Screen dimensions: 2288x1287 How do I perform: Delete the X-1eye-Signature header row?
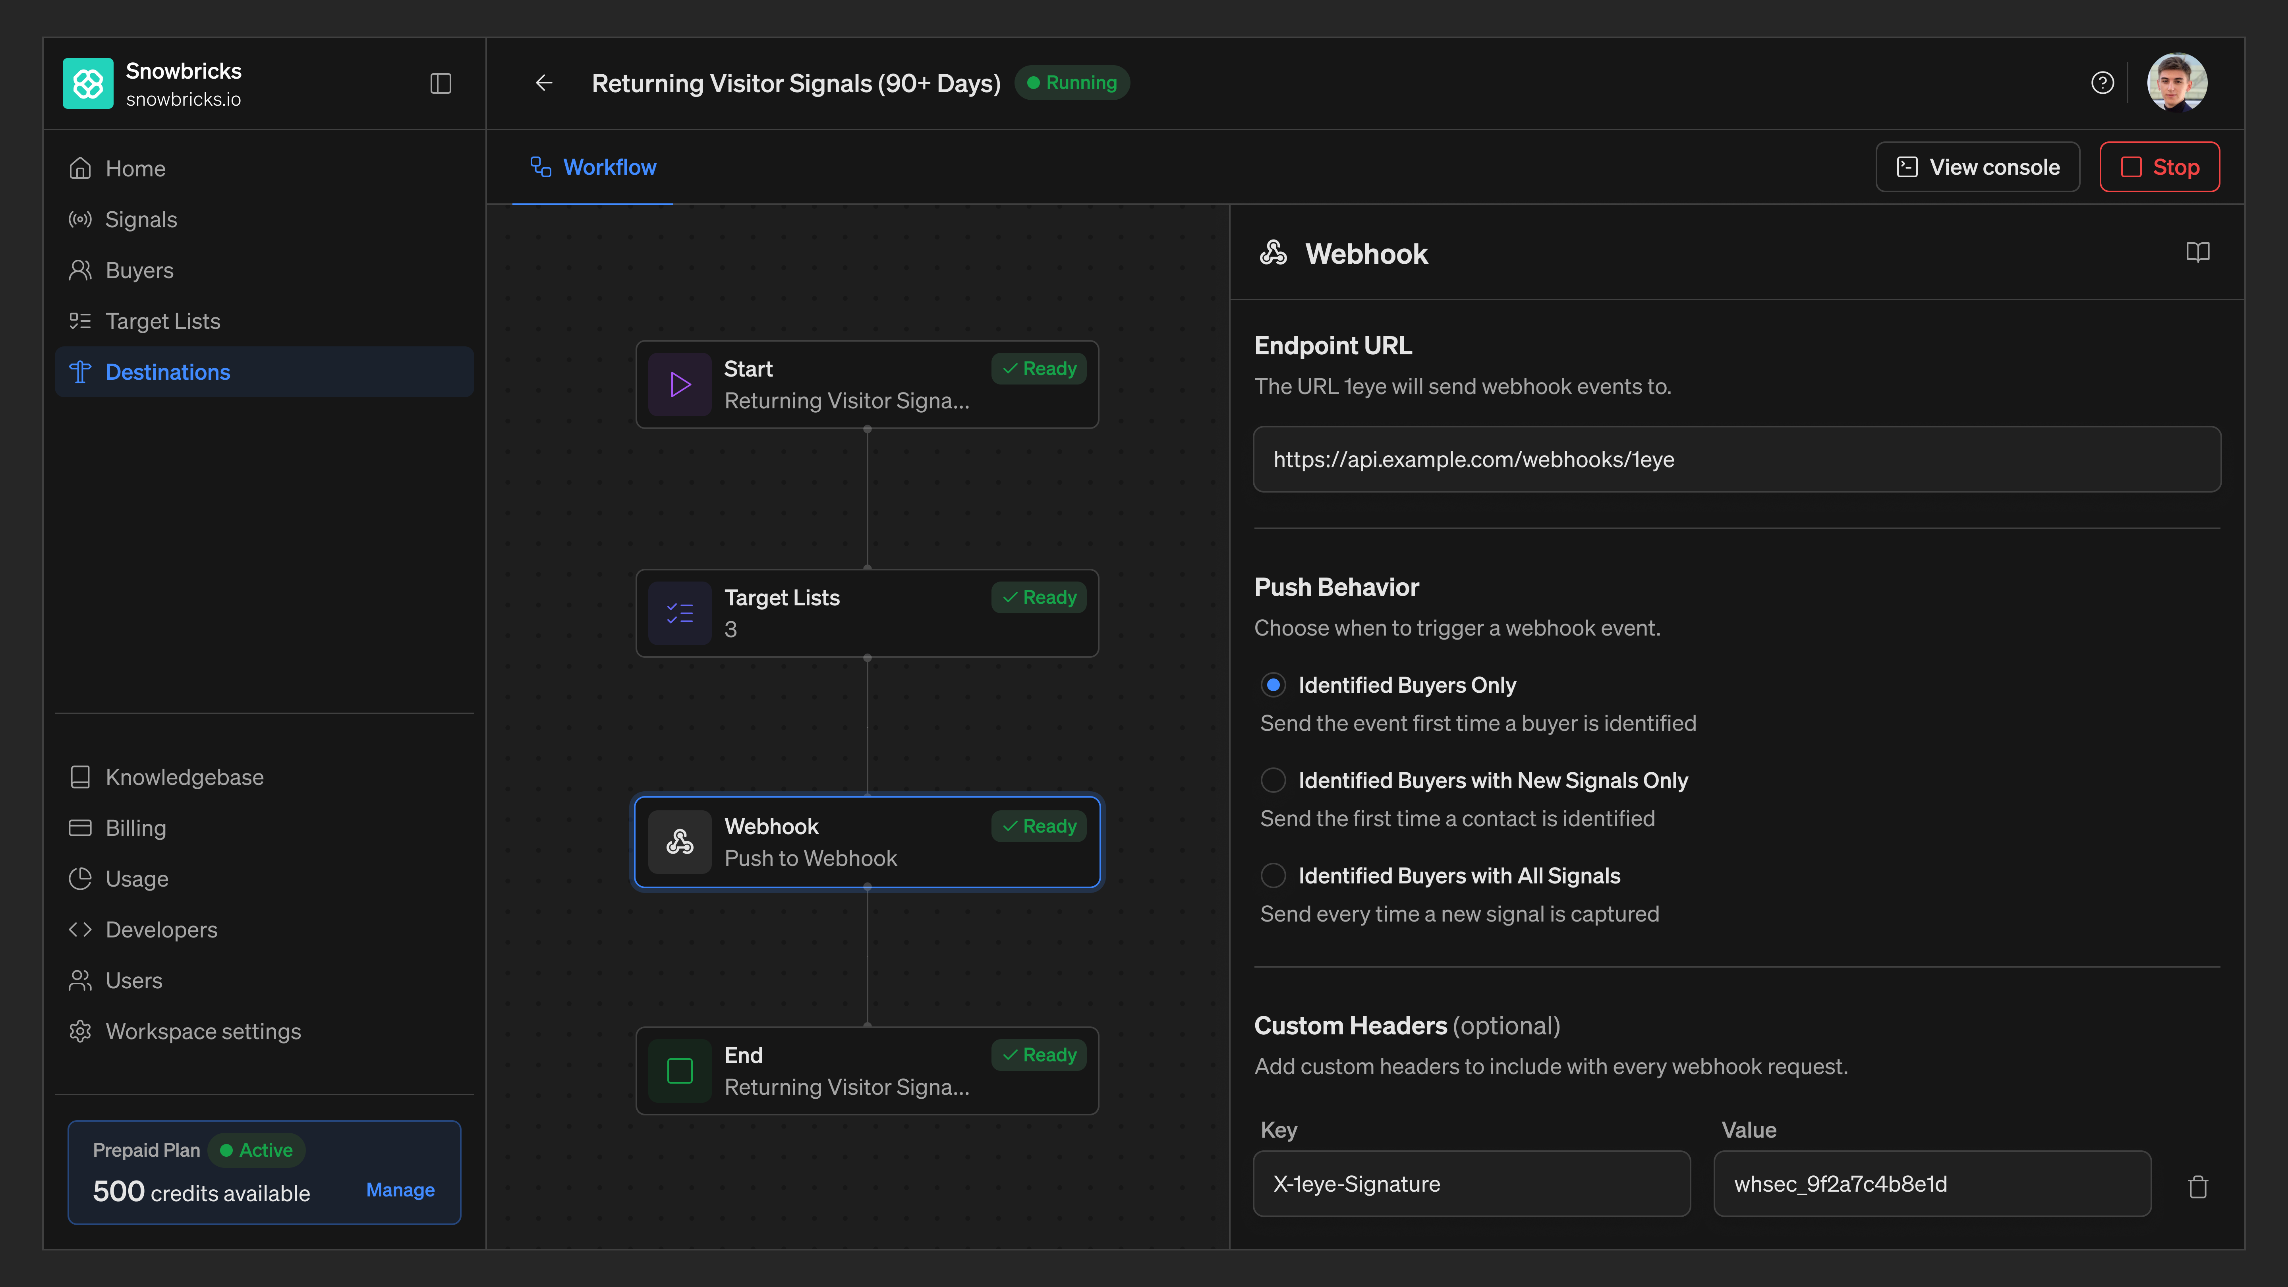(x=2197, y=1187)
